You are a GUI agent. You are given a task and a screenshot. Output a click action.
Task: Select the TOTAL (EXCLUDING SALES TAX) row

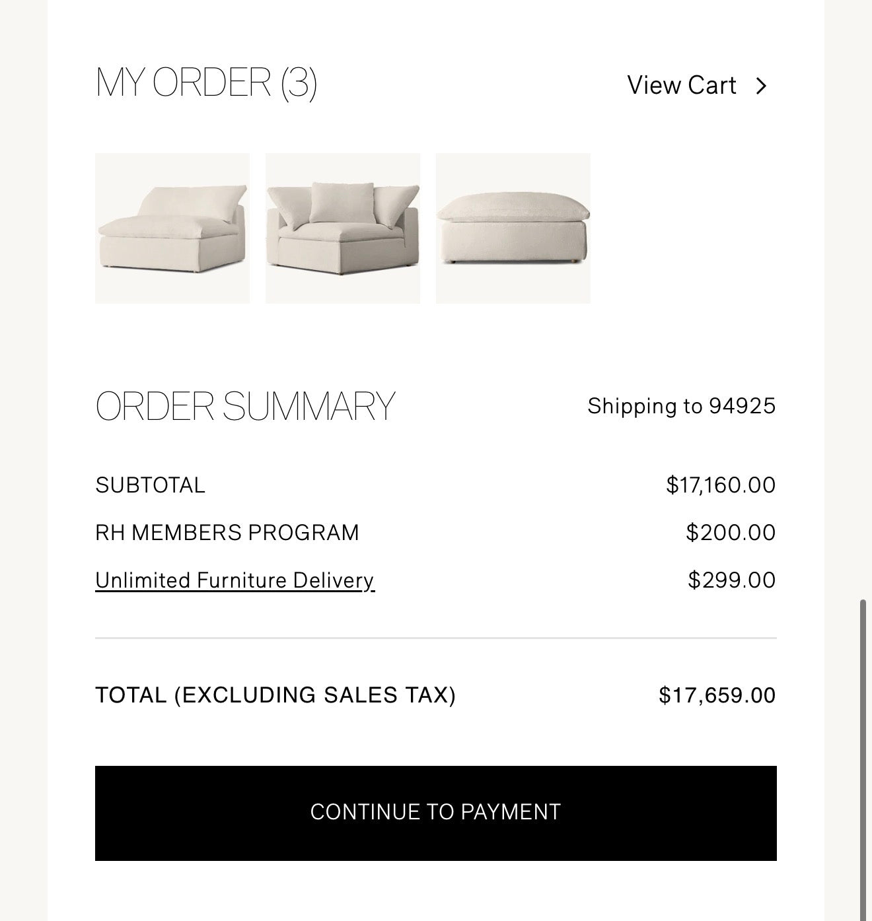pyautogui.click(x=276, y=695)
